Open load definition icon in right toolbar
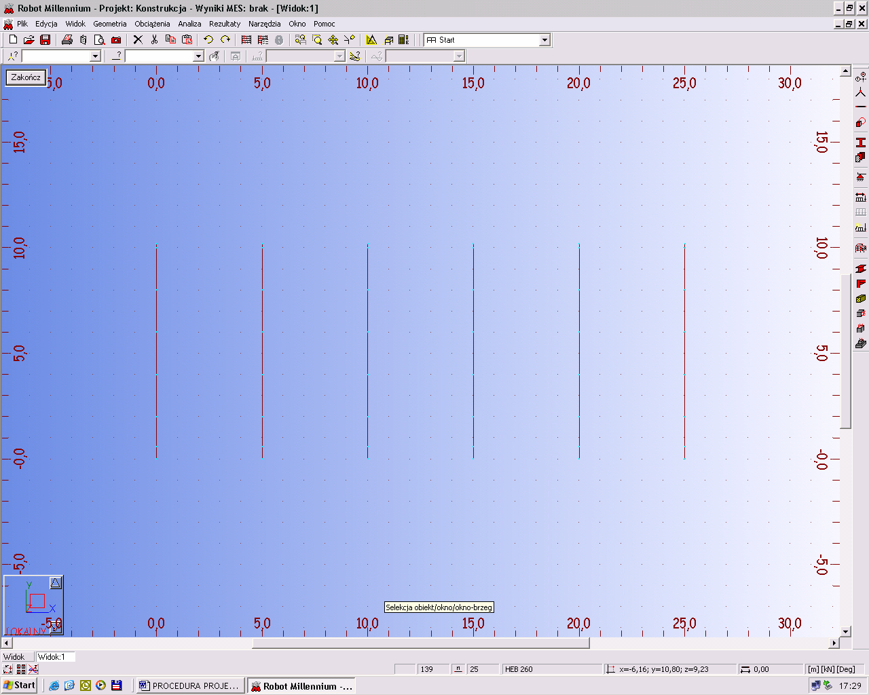This screenshot has height=695, width=869. click(x=861, y=228)
